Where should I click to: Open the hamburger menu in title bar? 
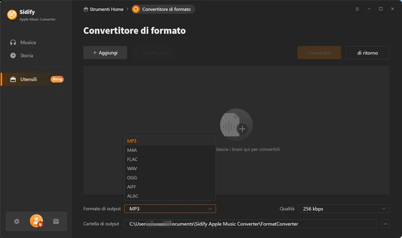tap(357, 9)
